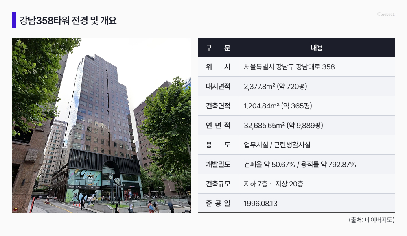
Task: Click the 구분 column header
Action: [x=218, y=48]
